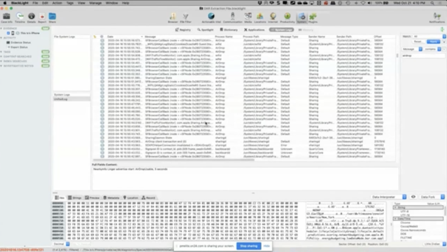Expand the Content Searches section
This screenshot has height=252, width=447.
pos(1,56)
